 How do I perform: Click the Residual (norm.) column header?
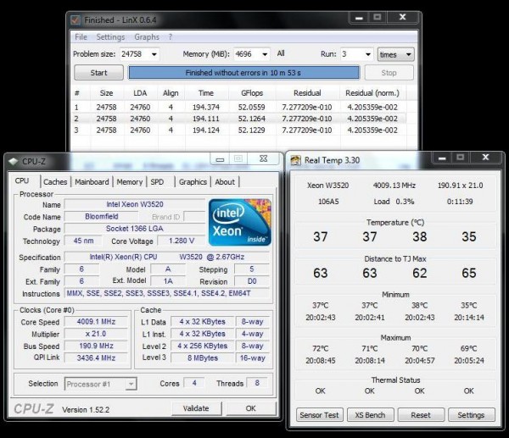(372, 93)
